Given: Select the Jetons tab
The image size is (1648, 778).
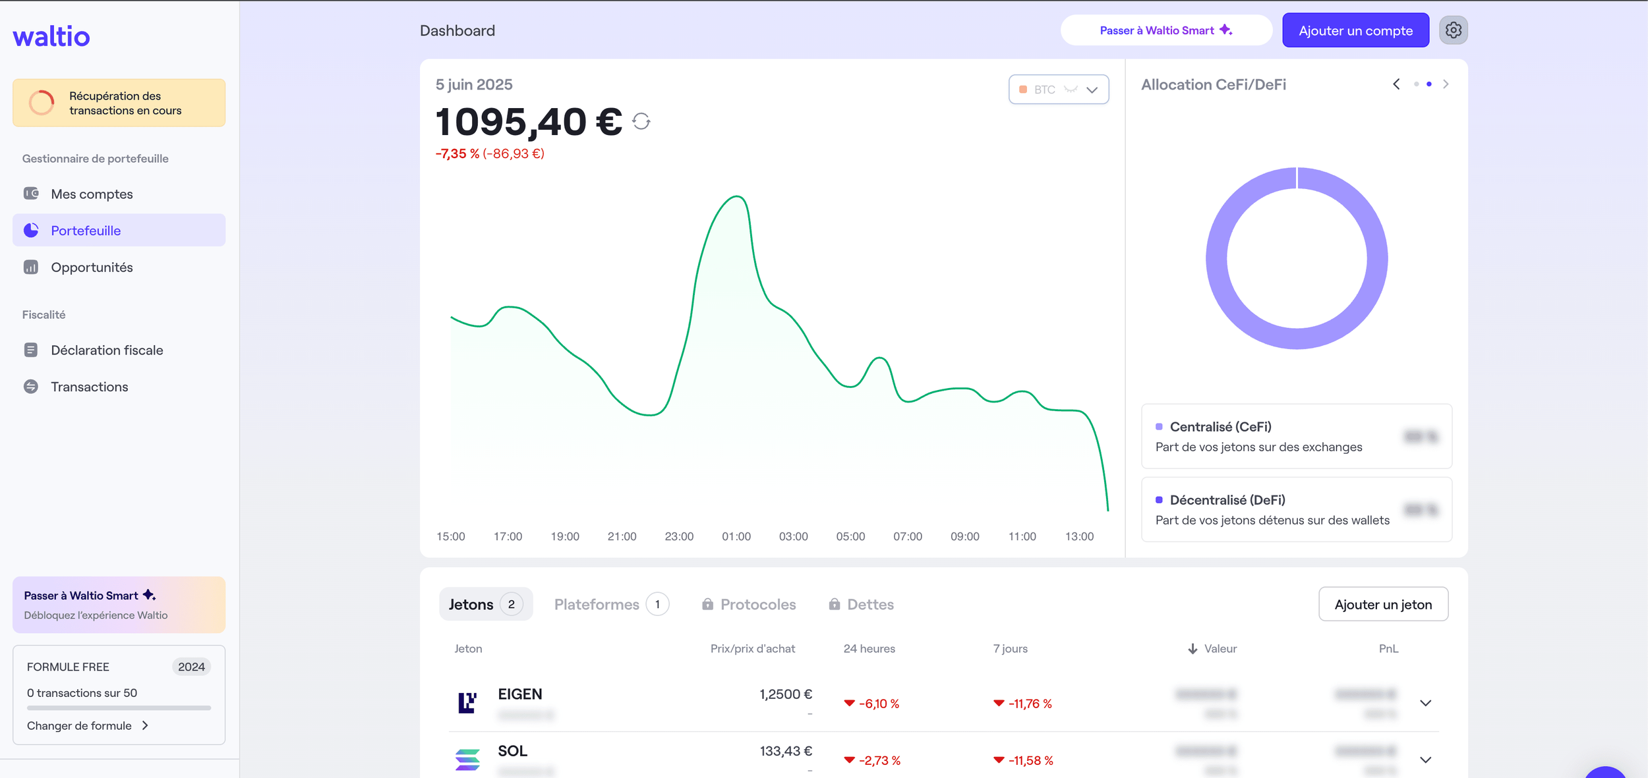Looking at the screenshot, I should 485,604.
